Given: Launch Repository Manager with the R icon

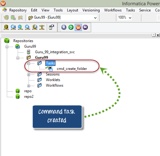Looking at the screenshot, I should tap(64, 27).
